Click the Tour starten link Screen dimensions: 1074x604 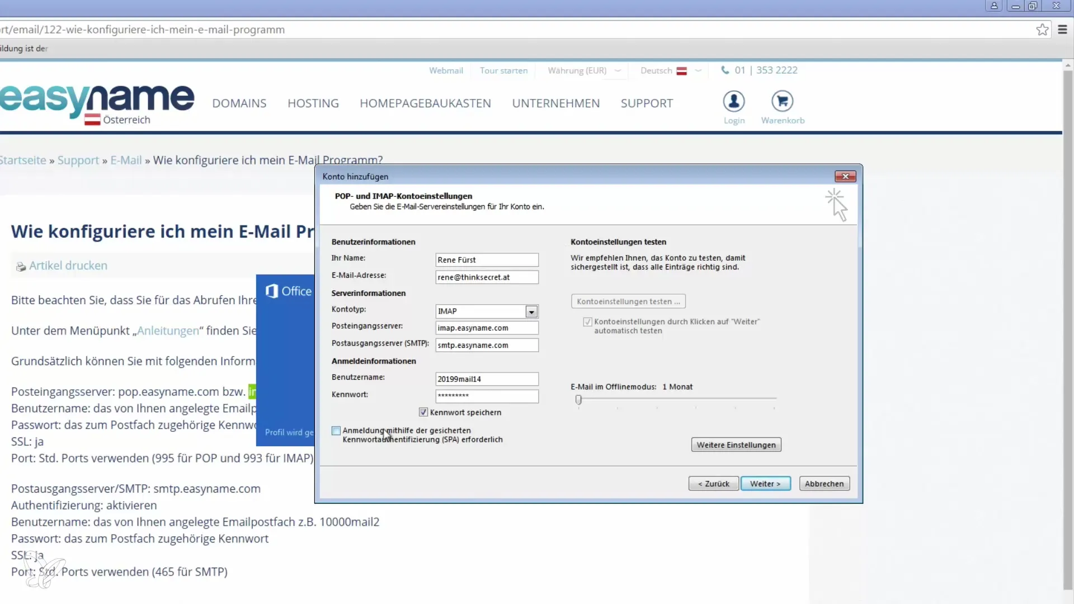[503, 70]
